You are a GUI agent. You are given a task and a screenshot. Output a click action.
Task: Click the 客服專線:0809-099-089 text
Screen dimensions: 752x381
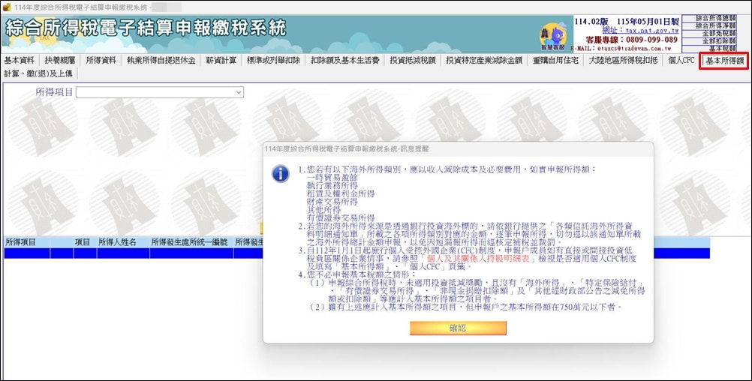pyautogui.click(x=632, y=39)
